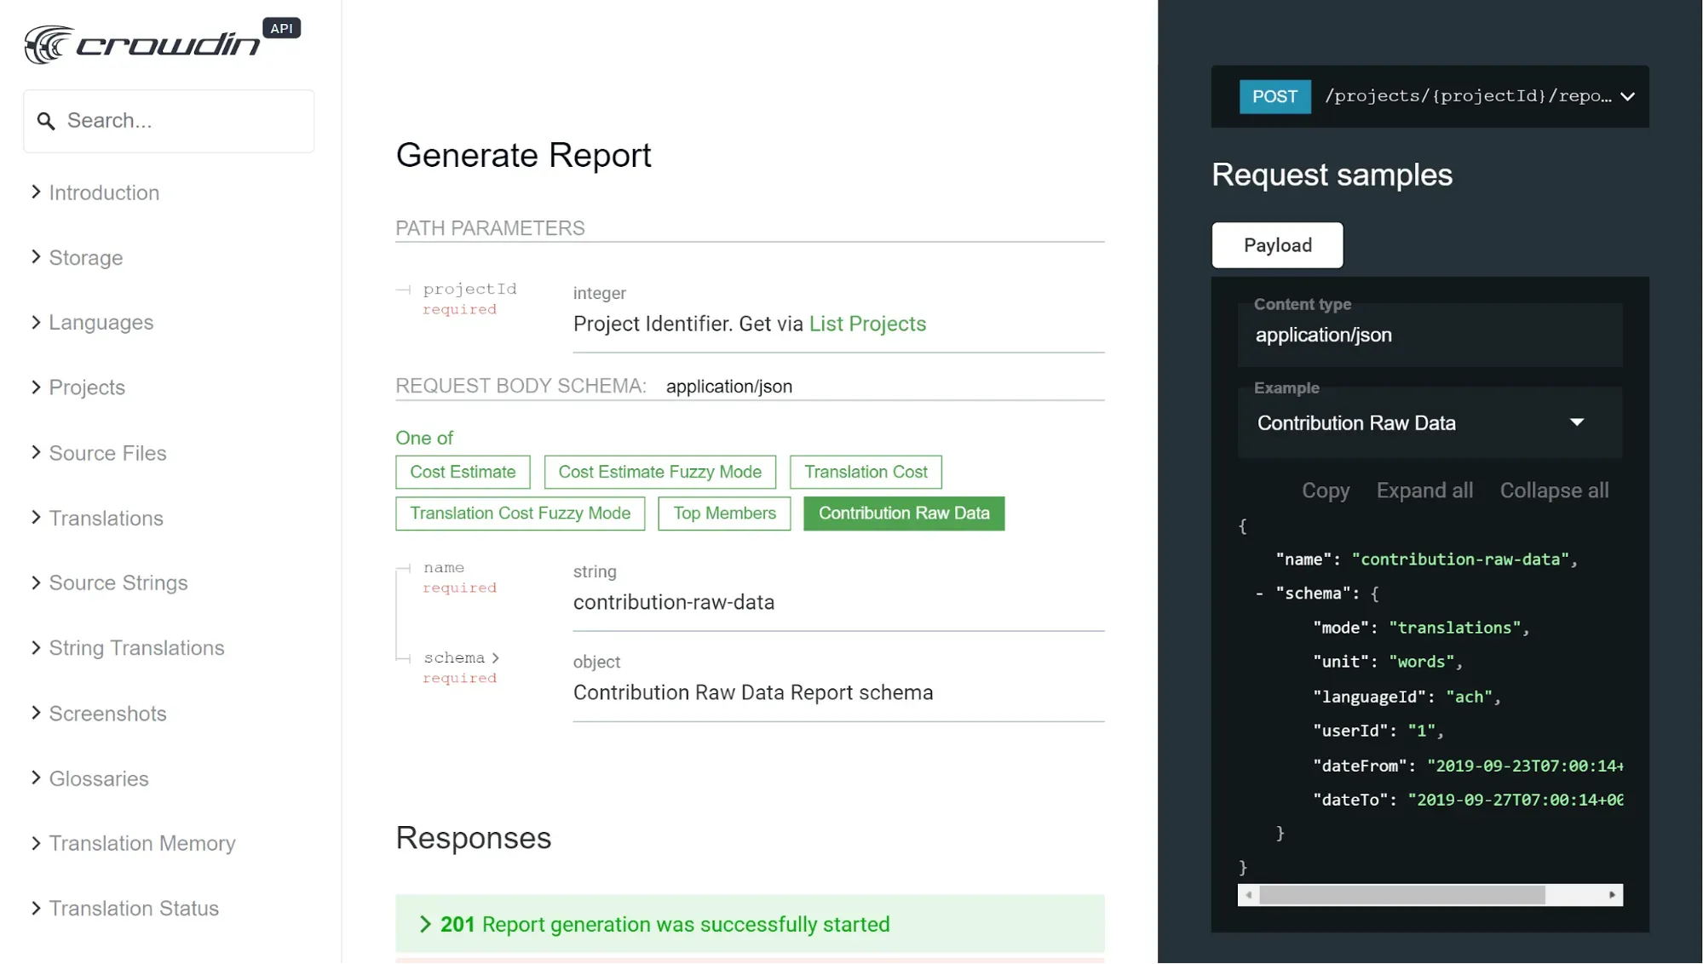The width and height of the screenshot is (1703, 964).
Task: Click the horizontal scrollbar thumb under code
Action: 1402,895
